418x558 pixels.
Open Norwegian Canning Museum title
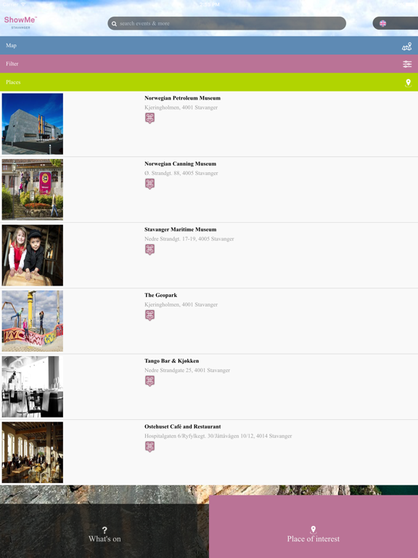pyautogui.click(x=180, y=164)
